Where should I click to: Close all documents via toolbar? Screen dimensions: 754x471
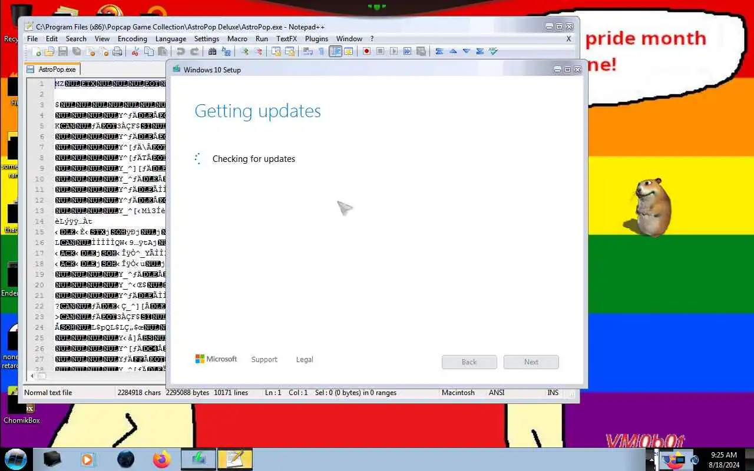pos(104,51)
